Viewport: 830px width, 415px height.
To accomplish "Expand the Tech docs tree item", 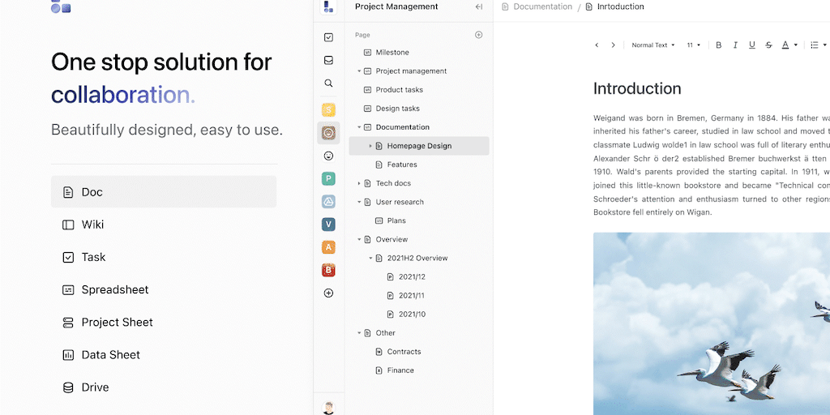I will point(359,184).
